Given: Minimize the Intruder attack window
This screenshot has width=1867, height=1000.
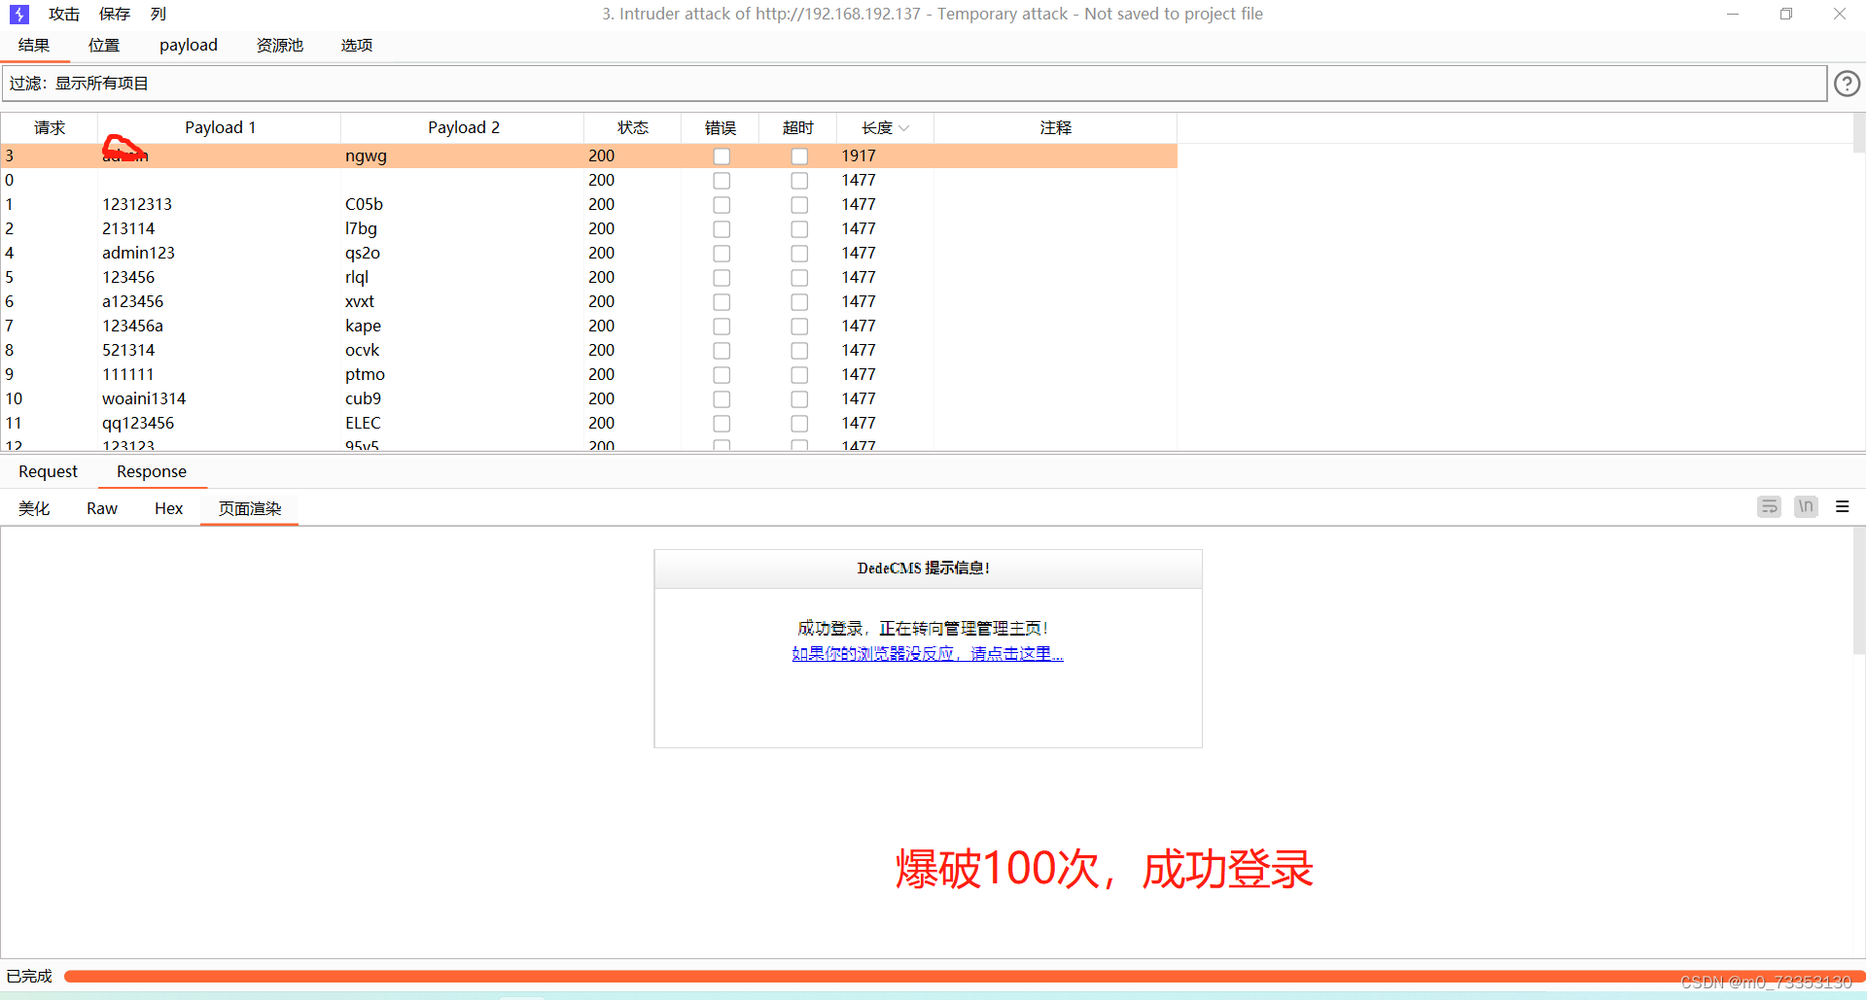Looking at the screenshot, I should pos(1733,15).
